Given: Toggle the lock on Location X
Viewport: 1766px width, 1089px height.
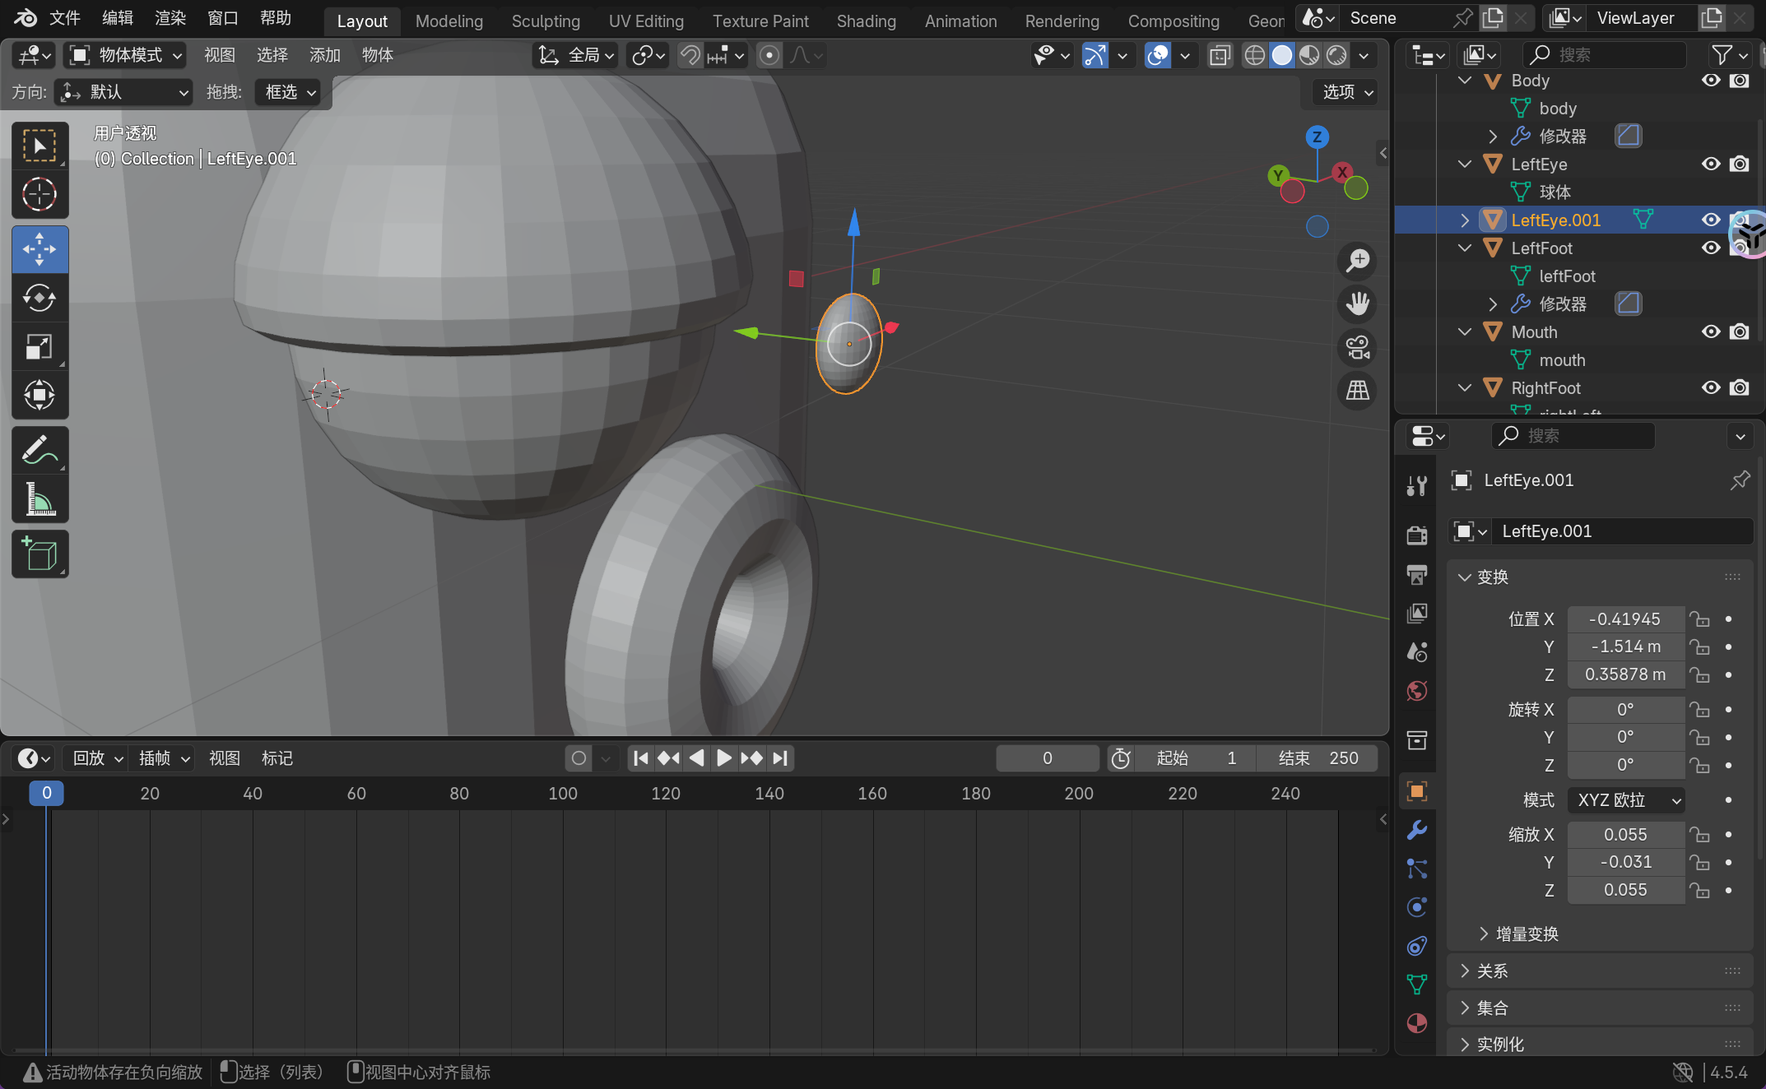Looking at the screenshot, I should point(1699,619).
